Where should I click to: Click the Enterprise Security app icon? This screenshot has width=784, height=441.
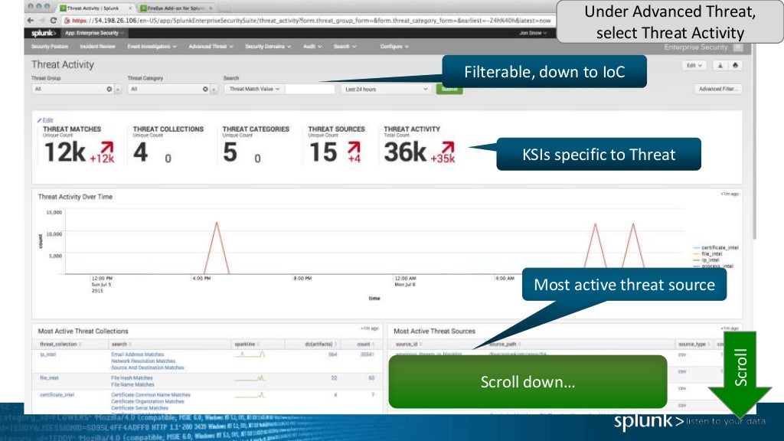(738, 47)
